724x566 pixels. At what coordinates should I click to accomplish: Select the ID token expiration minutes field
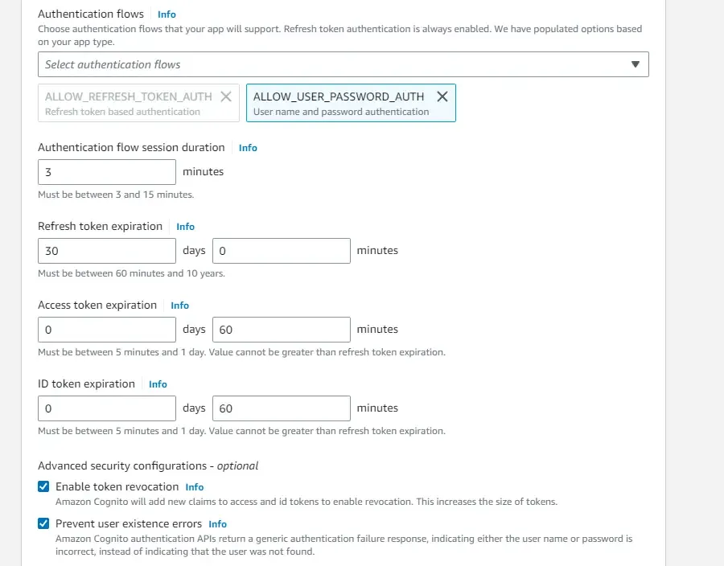click(x=281, y=408)
